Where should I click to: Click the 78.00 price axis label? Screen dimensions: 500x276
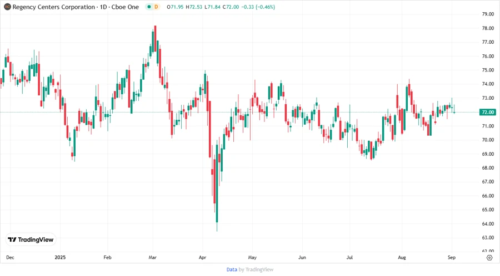coord(488,28)
